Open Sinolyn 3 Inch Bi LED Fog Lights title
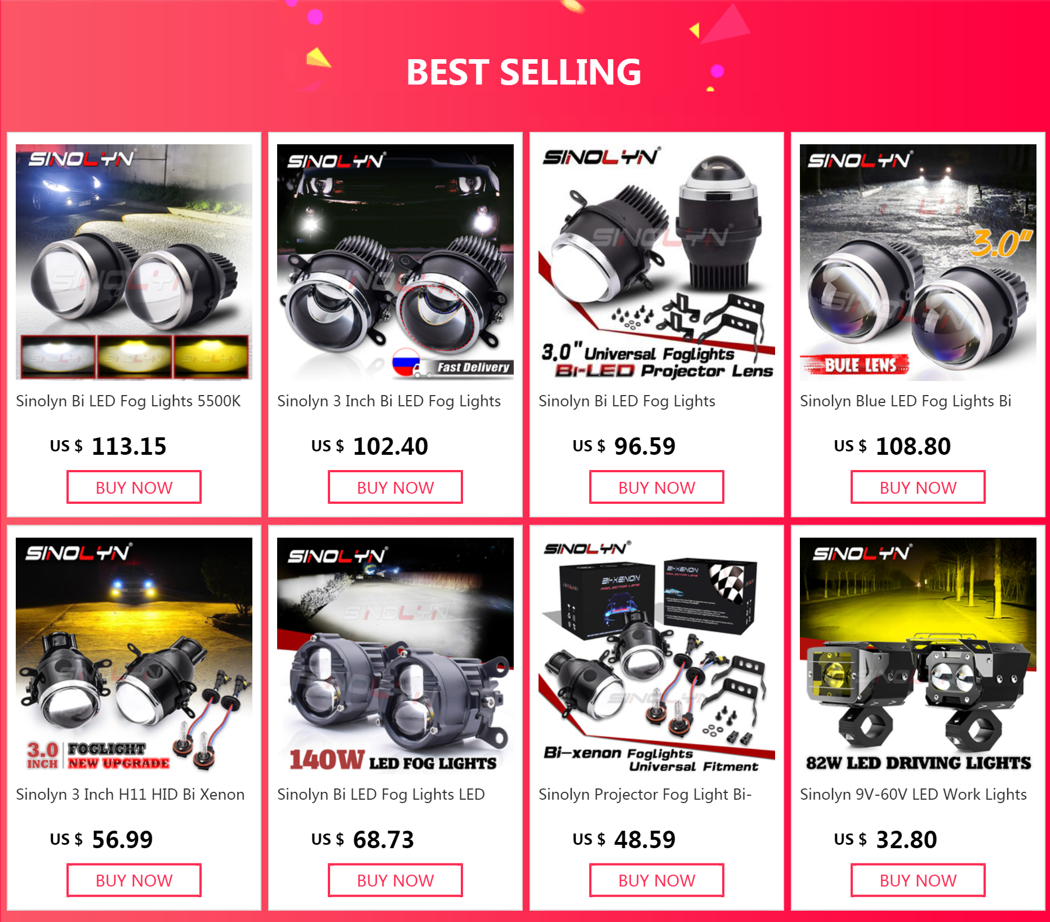The height and width of the screenshot is (922, 1050). click(x=389, y=401)
